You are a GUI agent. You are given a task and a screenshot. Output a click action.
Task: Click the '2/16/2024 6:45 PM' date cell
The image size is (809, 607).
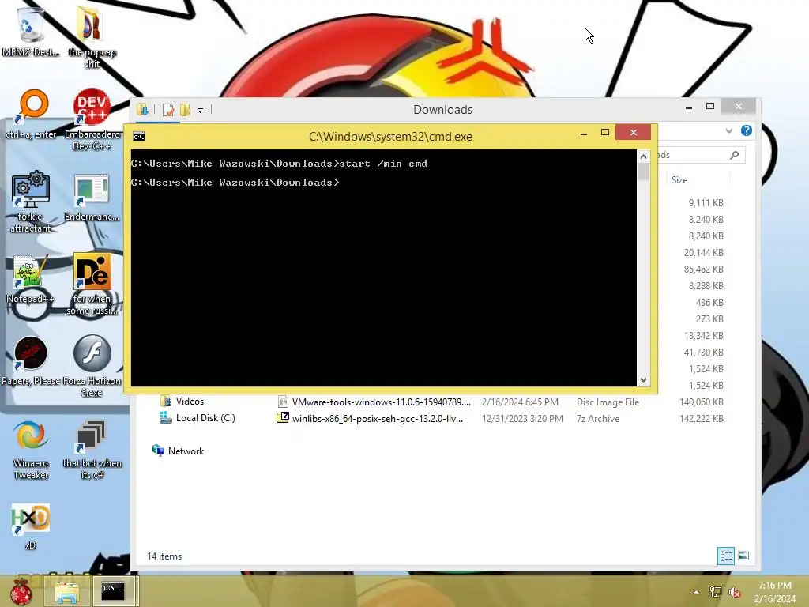point(520,402)
